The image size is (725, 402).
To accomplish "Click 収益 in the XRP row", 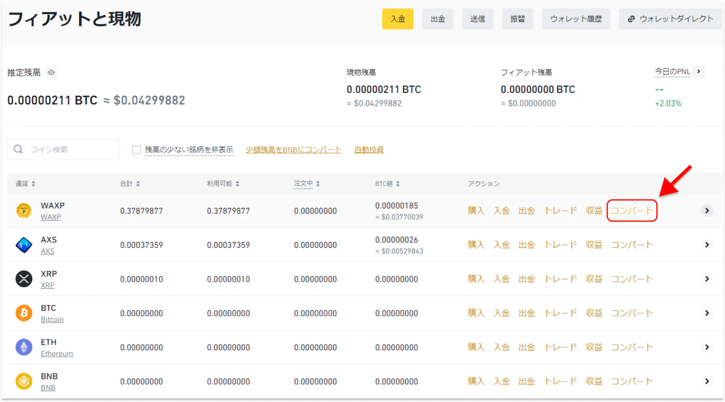I will pyautogui.click(x=594, y=279).
